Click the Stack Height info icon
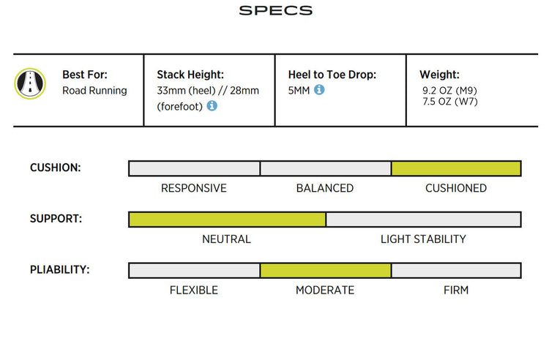Image resolution: width=549 pixels, height=344 pixels. 212,105
